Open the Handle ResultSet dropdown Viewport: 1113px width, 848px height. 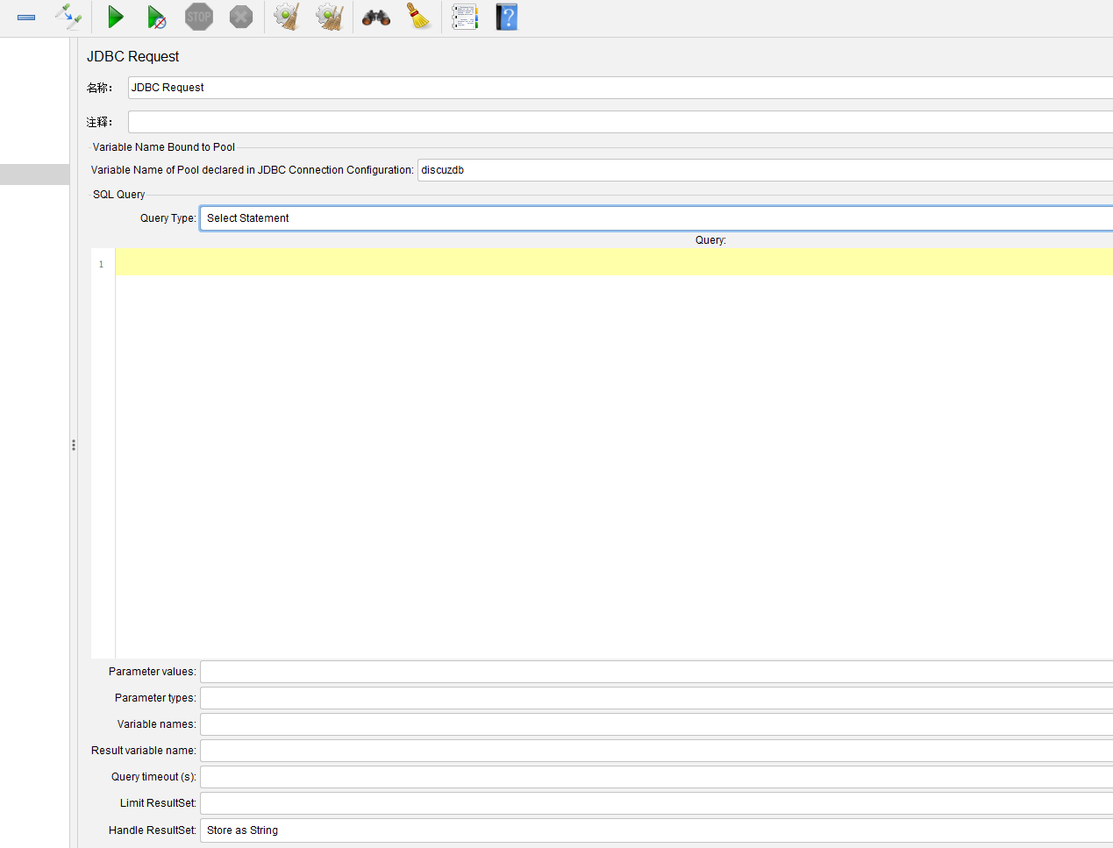tap(656, 830)
